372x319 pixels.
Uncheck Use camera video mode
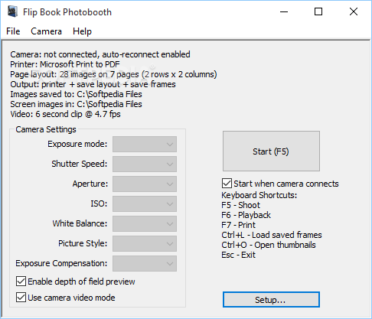pos(21,298)
